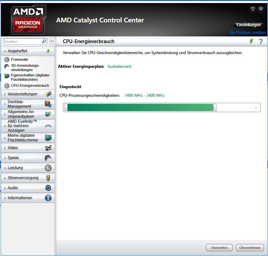The image size is (268, 256).
Task: Click the Eingesteckt heading
Action: coord(70,87)
